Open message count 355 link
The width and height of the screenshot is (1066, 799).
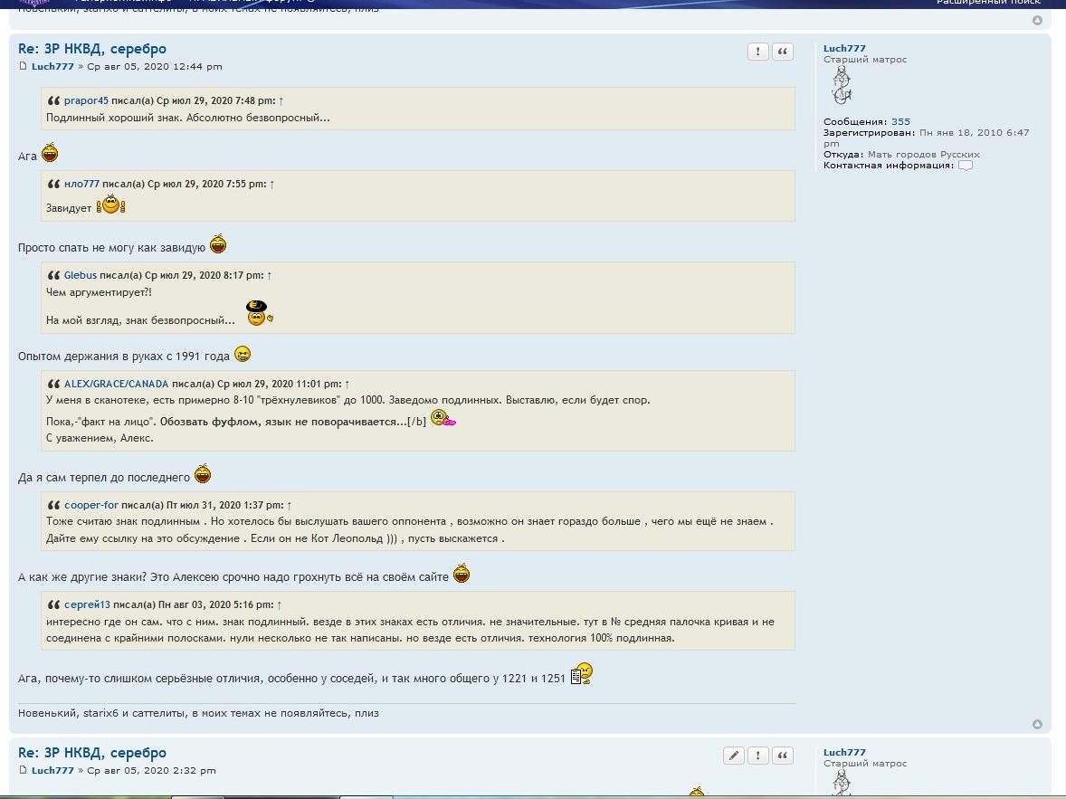(x=900, y=121)
